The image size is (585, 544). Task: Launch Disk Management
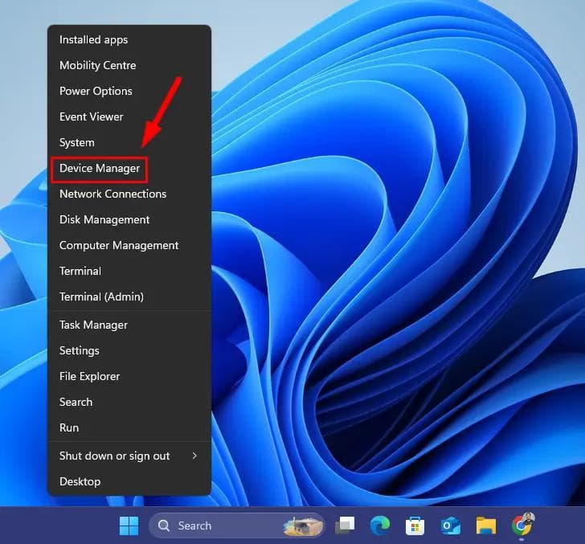[x=129, y=219]
